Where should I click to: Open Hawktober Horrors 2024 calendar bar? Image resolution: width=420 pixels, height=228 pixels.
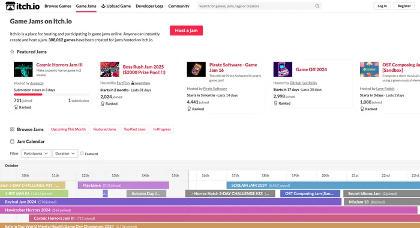[209, 210]
